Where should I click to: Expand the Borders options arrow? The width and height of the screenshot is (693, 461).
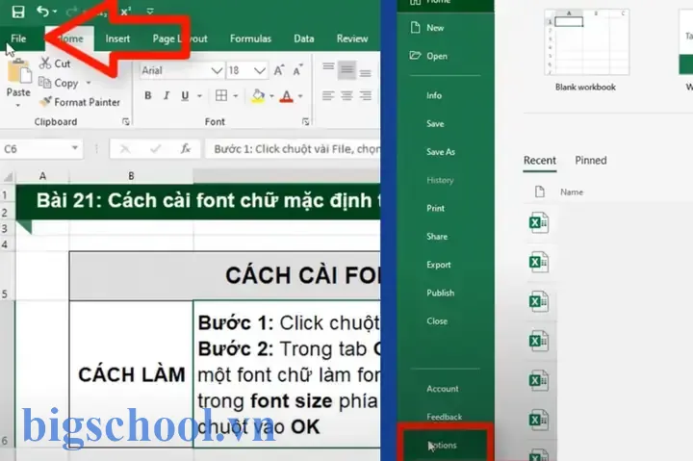point(236,96)
